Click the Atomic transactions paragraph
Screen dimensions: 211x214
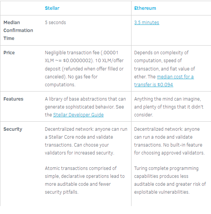[x=85, y=180]
